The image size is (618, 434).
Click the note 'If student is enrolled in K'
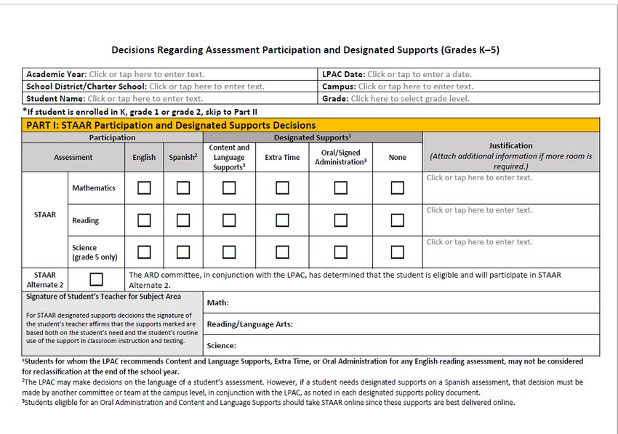(x=140, y=111)
